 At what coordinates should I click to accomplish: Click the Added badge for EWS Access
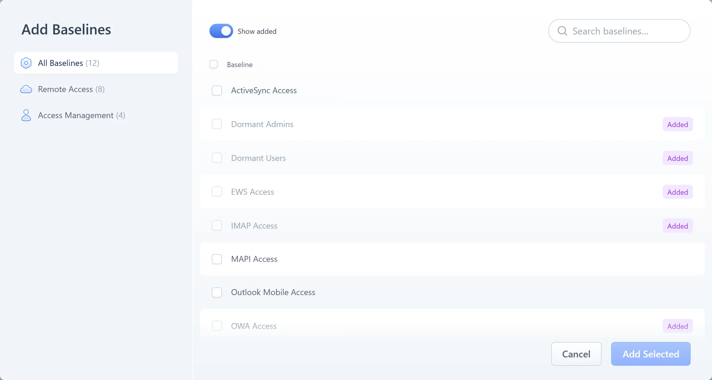[678, 192]
